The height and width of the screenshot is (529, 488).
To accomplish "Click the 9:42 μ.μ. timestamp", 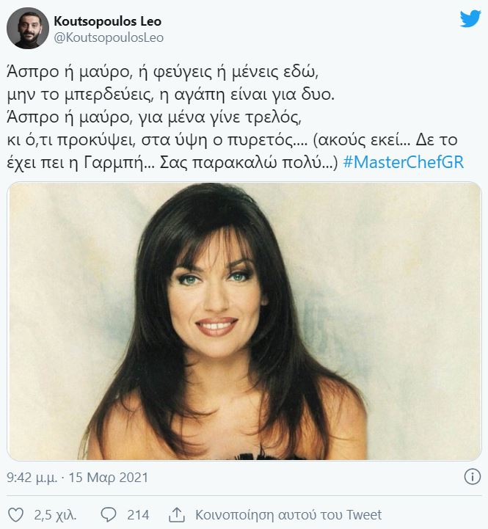I will pos(32,478).
